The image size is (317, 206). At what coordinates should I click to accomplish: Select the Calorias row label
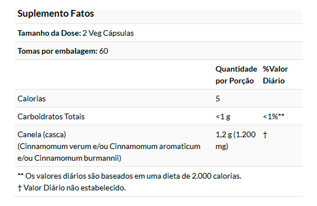32,99
